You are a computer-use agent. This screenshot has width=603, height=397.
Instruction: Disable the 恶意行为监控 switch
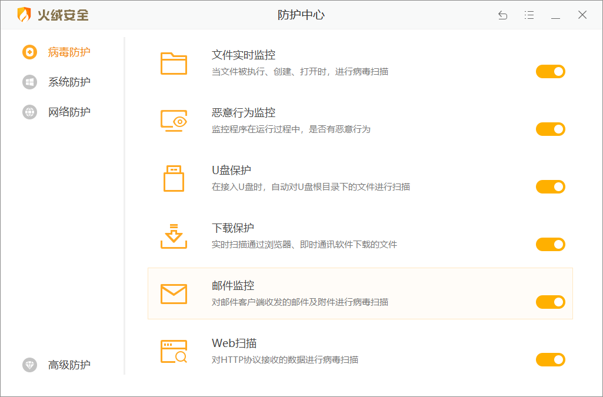coord(550,129)
